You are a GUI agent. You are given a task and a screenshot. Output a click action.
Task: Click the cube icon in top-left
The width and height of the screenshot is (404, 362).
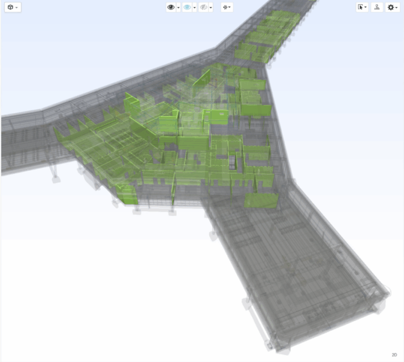tap(9, 7)
